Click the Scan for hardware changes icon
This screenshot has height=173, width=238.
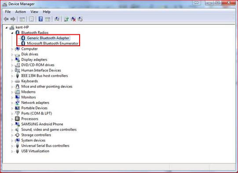click(x=57, y=19)
